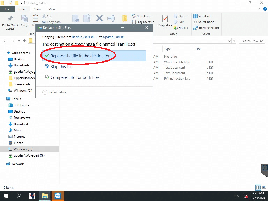Screen dimensions: 268x201
Task: Open the File menu tab
Action: click(x=7, y=9)
